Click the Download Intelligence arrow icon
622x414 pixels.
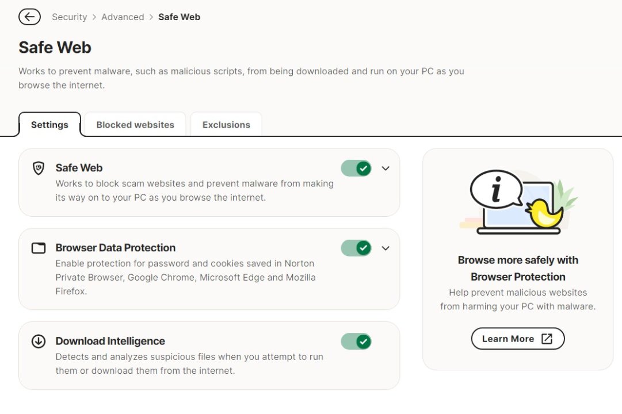coord(39,342)
